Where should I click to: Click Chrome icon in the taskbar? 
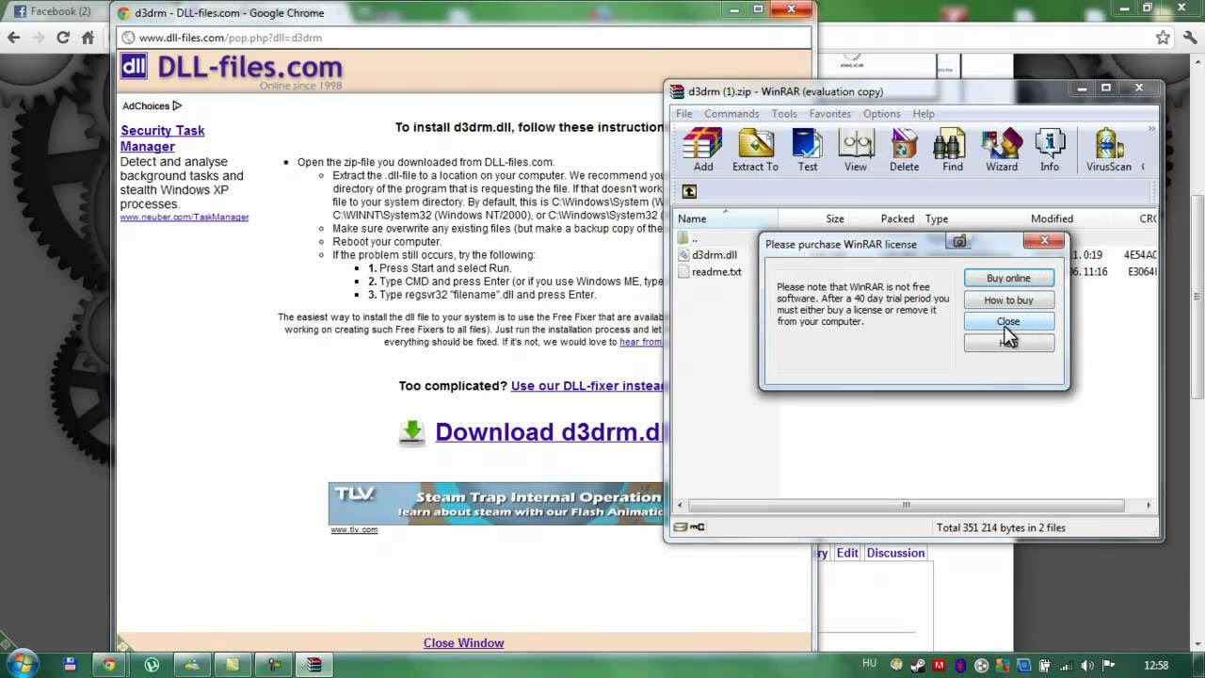(109, 665)
